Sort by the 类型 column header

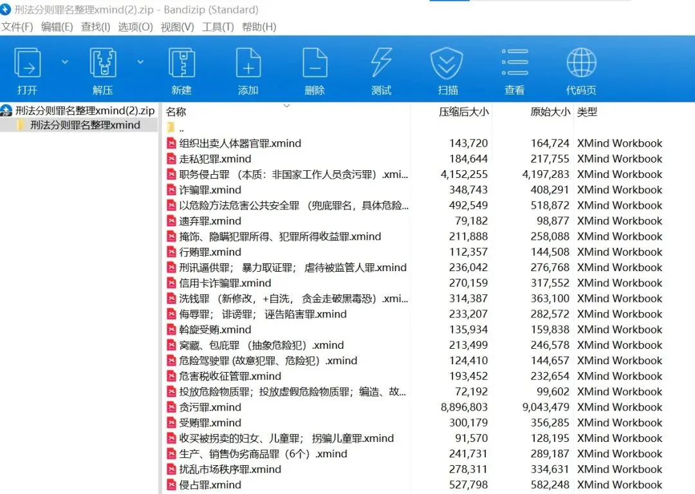click(588, 112)
